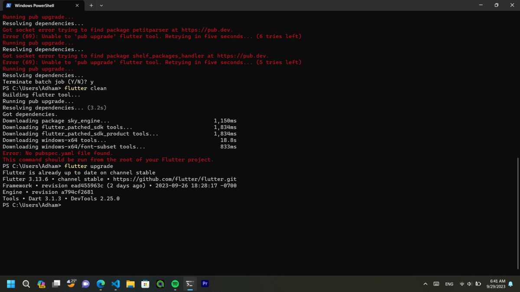Image resolution: width=520 pixels, height=292 pixels.
Task: Click 'Got dependencies.' line
Action: tap(30, 114)
